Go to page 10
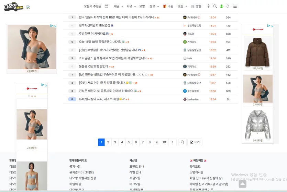This screenshot has height=192, width=287. [x=164, y=142]
